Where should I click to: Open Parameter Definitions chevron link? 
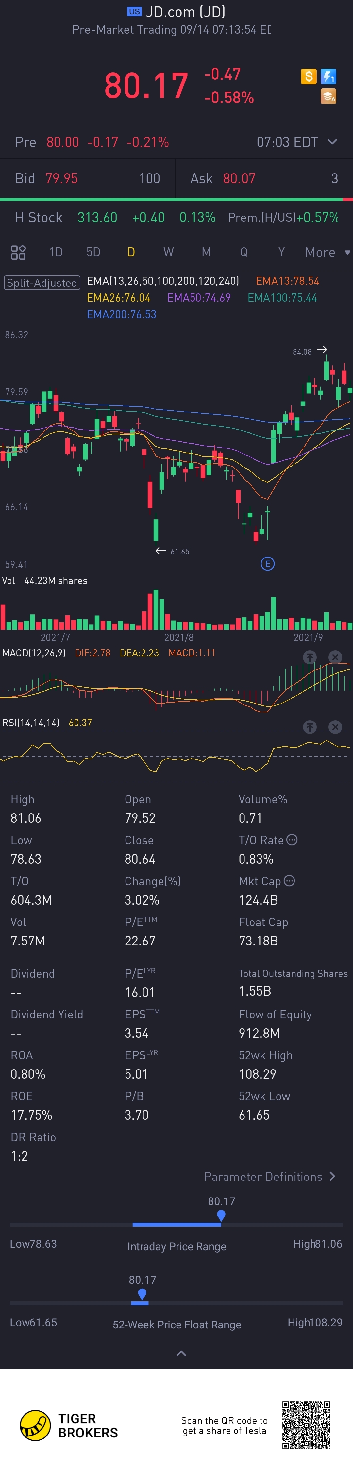click(270, 1177)
